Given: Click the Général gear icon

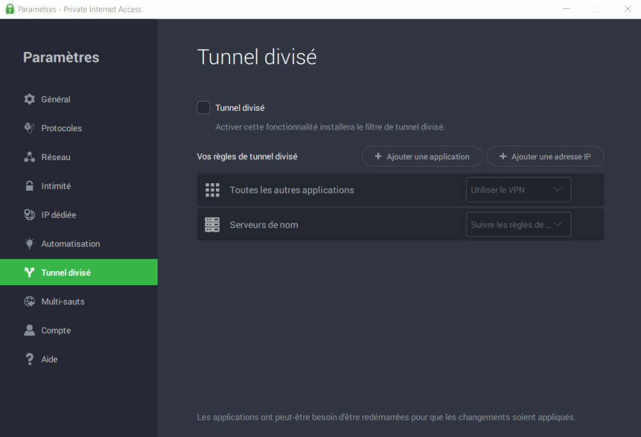Looking at the screenshot, I should point(29,99).
